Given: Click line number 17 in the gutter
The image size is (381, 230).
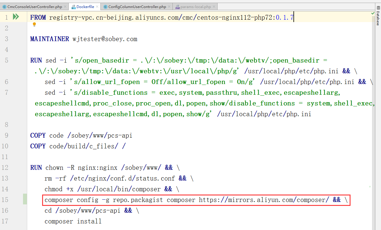Looking at the screenshot, I should point(5,221).
